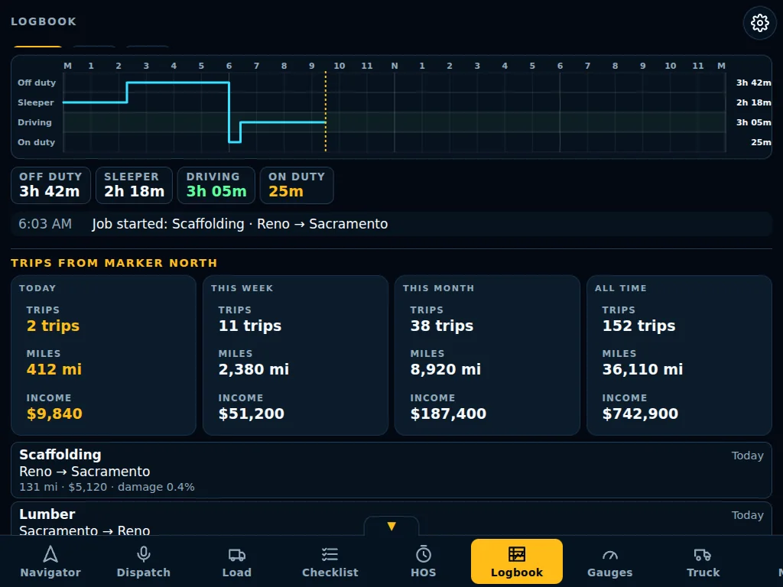This screenshot has height=587, width=783.
Task: Click the Off Duty 3h 42m summary card
Action: (x=50, y=185)
